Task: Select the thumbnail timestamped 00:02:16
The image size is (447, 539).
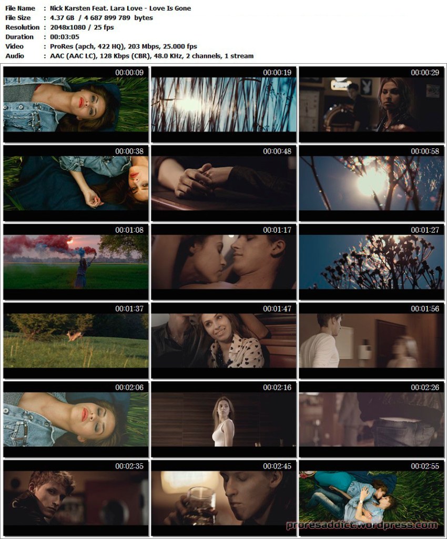Action: point(223,419)
